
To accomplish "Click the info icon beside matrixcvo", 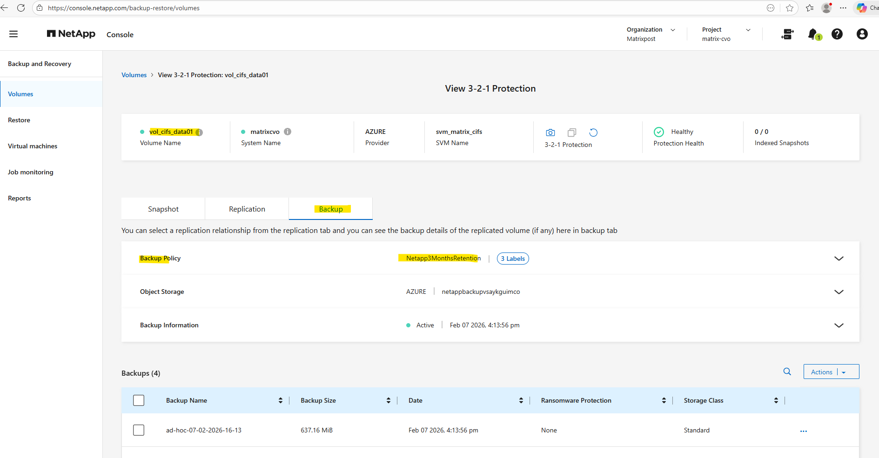I will click(x=288, y=132).
